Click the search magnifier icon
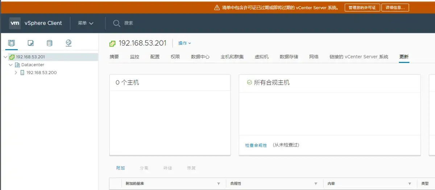The width and height of the screenshot is (435, 190). pos(116,23)
